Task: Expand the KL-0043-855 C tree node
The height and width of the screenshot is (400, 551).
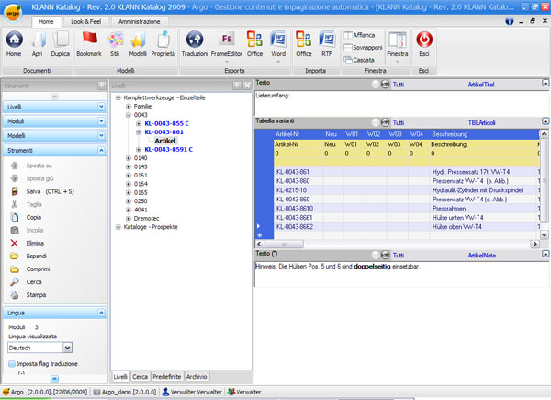Action: pyautogui.click(x=139, y=123)
